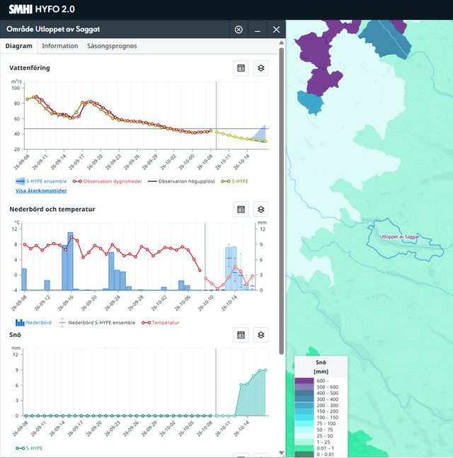Click the tallest precipitation bar near 26-09-16
Screen dimensions: 453x458
point(70,261)
